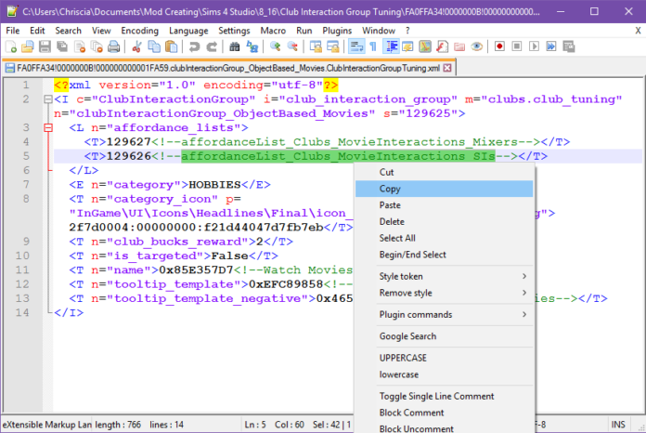Open Find with the binoculars icon

tap(236, 46)
